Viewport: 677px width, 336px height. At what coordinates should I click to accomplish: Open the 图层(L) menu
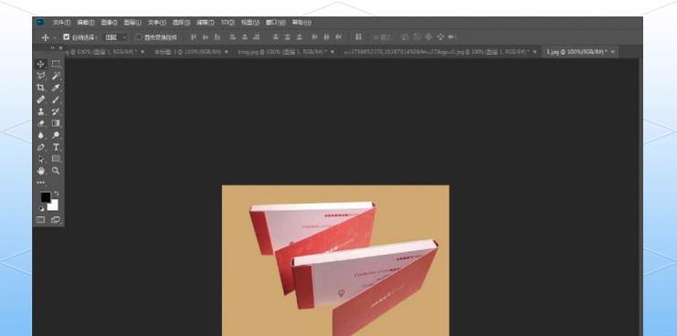pos(132,23)
